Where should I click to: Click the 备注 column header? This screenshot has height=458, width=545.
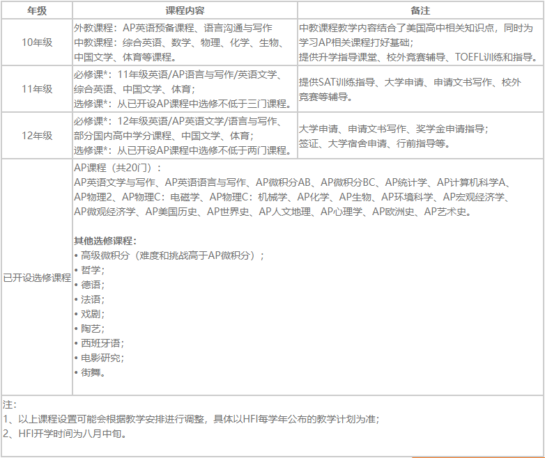[420, 10]
